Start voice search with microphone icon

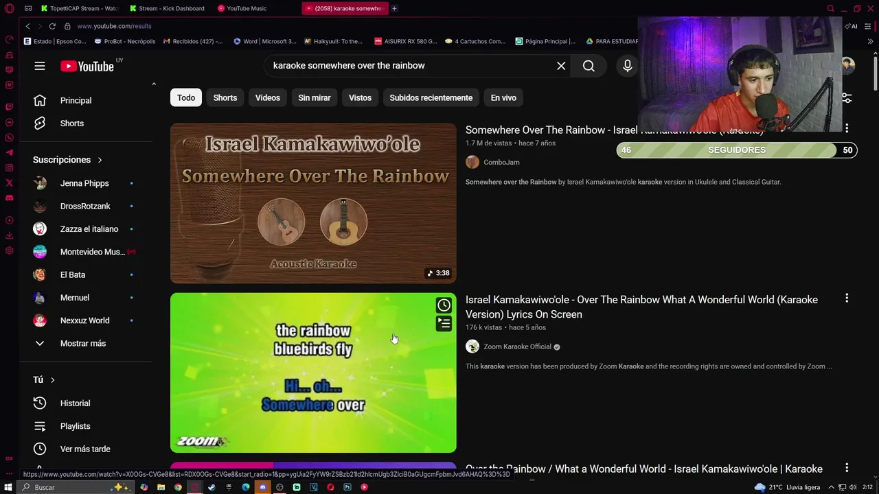pos(627,66)
